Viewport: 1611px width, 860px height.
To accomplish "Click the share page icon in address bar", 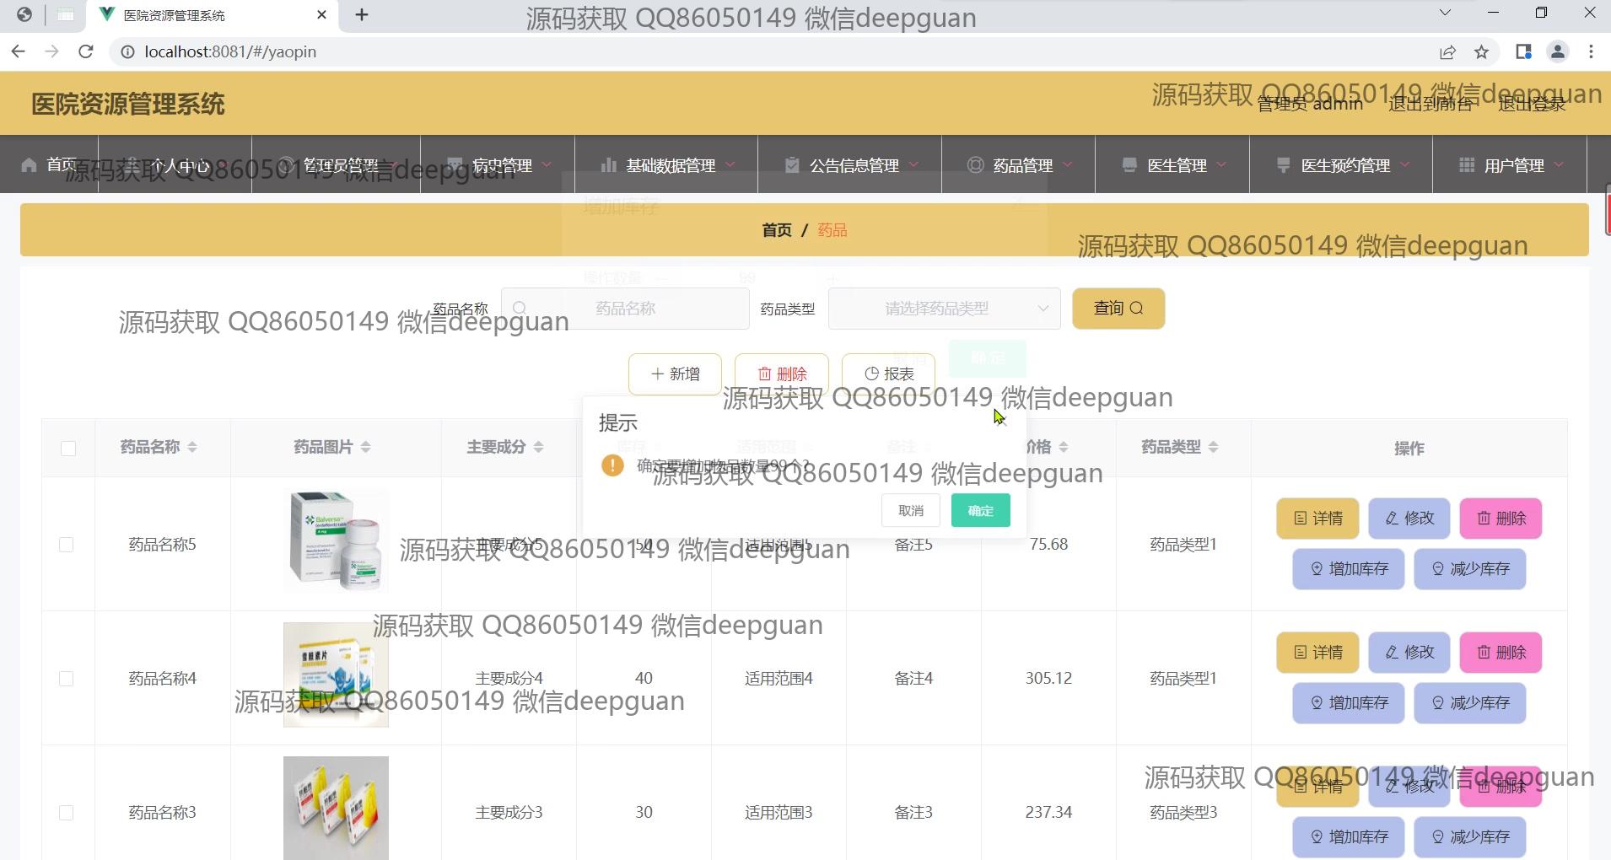I will [x=1447, y=52].
